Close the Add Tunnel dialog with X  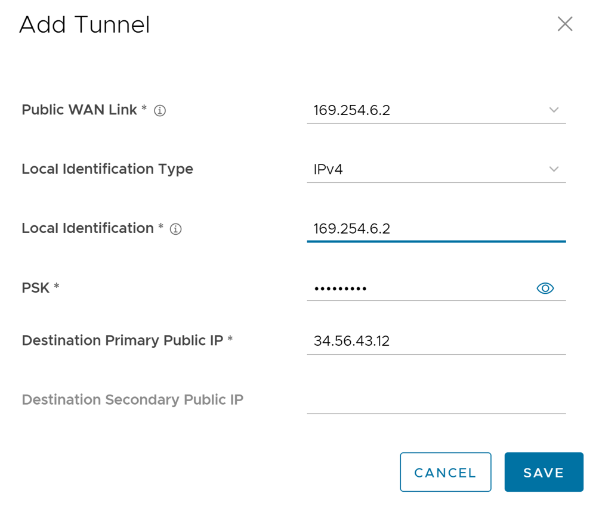(x=564, y=24)
